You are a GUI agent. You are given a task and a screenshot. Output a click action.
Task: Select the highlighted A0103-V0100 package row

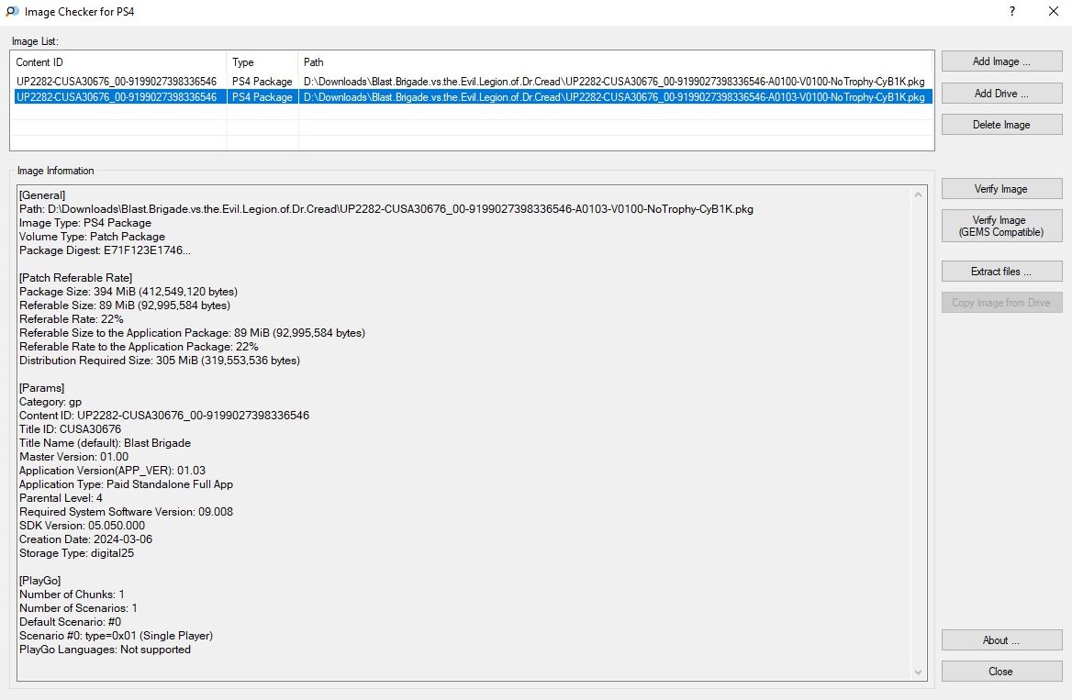pos(473,97)
